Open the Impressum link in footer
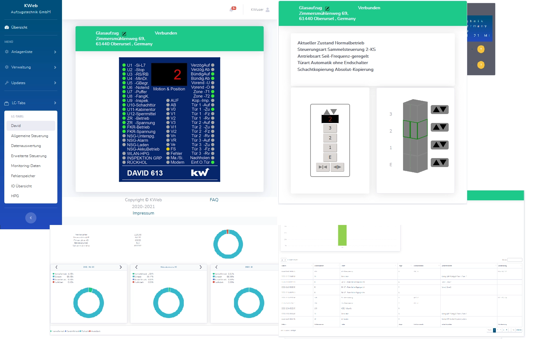Image resolution: width=535 pixels, height=339 pixels. (x=143, y=213)
